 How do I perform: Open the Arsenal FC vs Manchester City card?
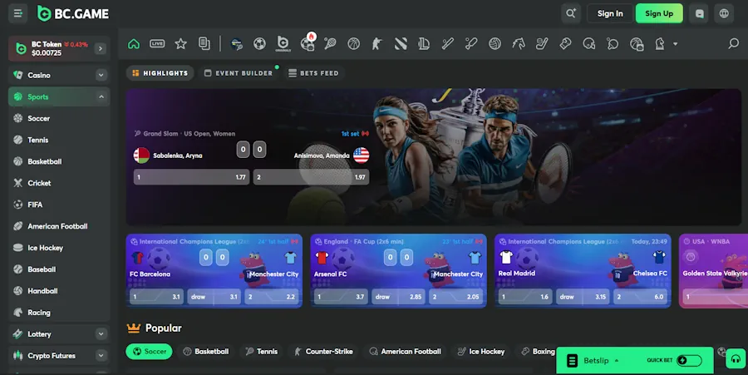coord(398,271)
